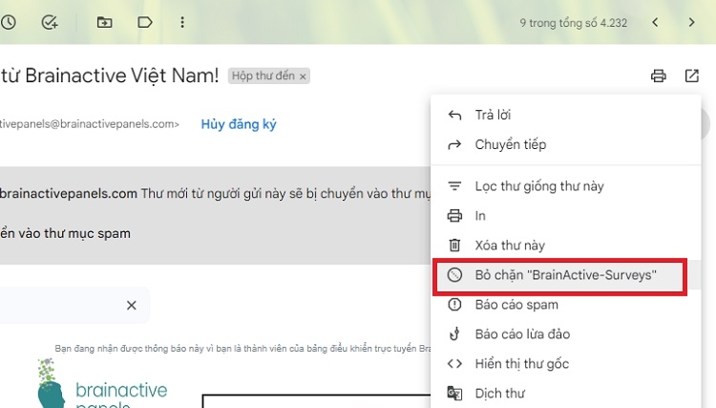Click the printer icon beside In

(x=454, y=216)
